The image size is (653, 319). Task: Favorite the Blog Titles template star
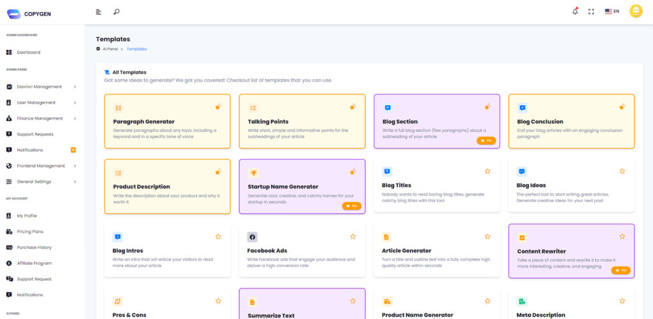coord(488,171)
